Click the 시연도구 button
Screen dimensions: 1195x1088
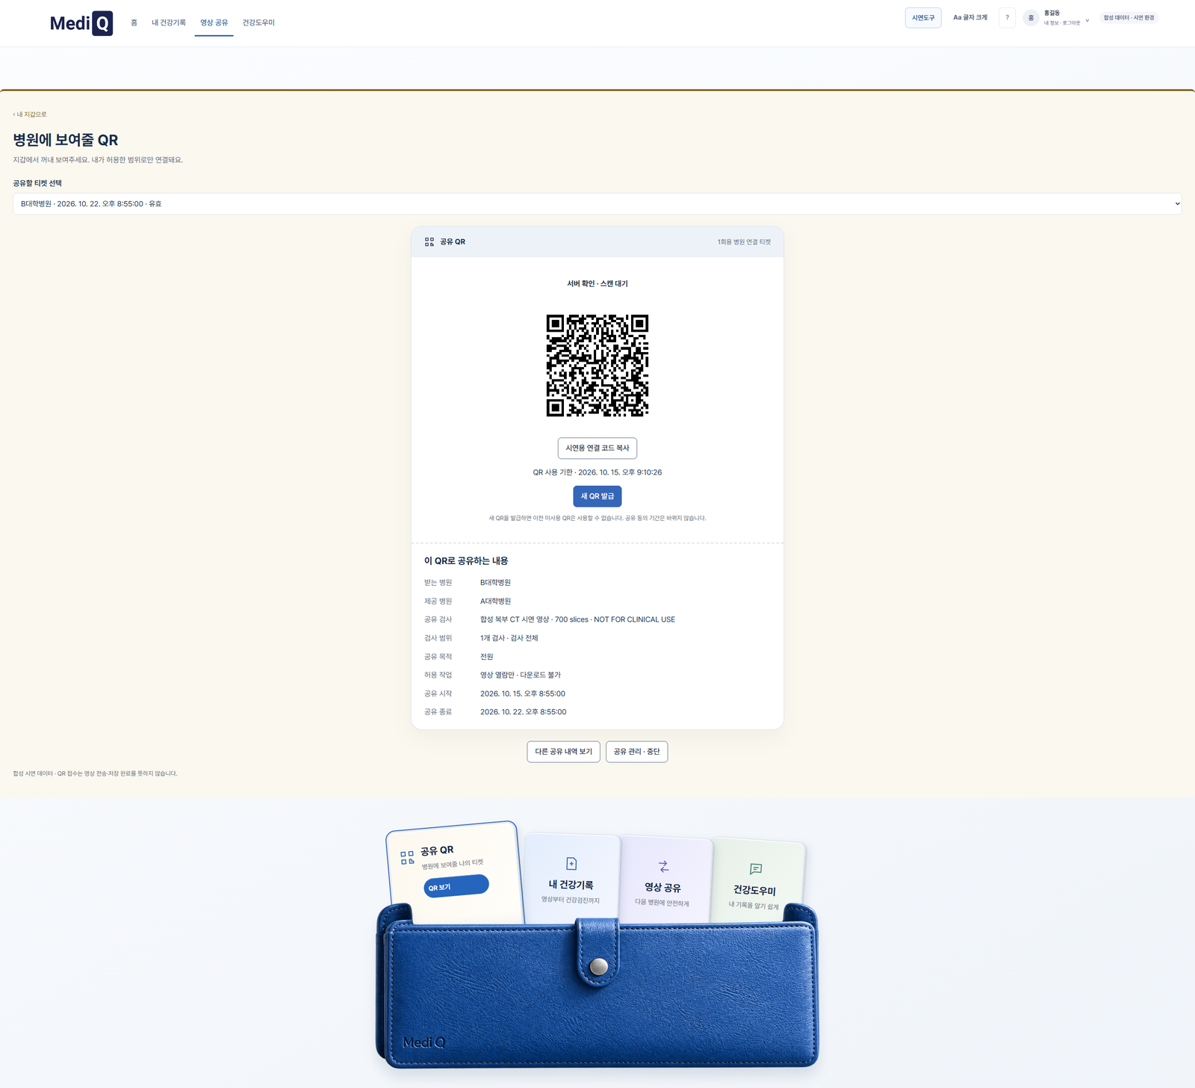point(923,18)
